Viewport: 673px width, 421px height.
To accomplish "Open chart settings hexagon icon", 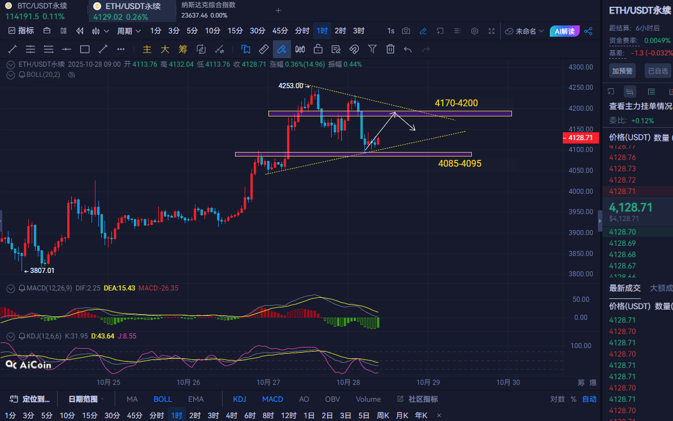I will click(475, 31).
